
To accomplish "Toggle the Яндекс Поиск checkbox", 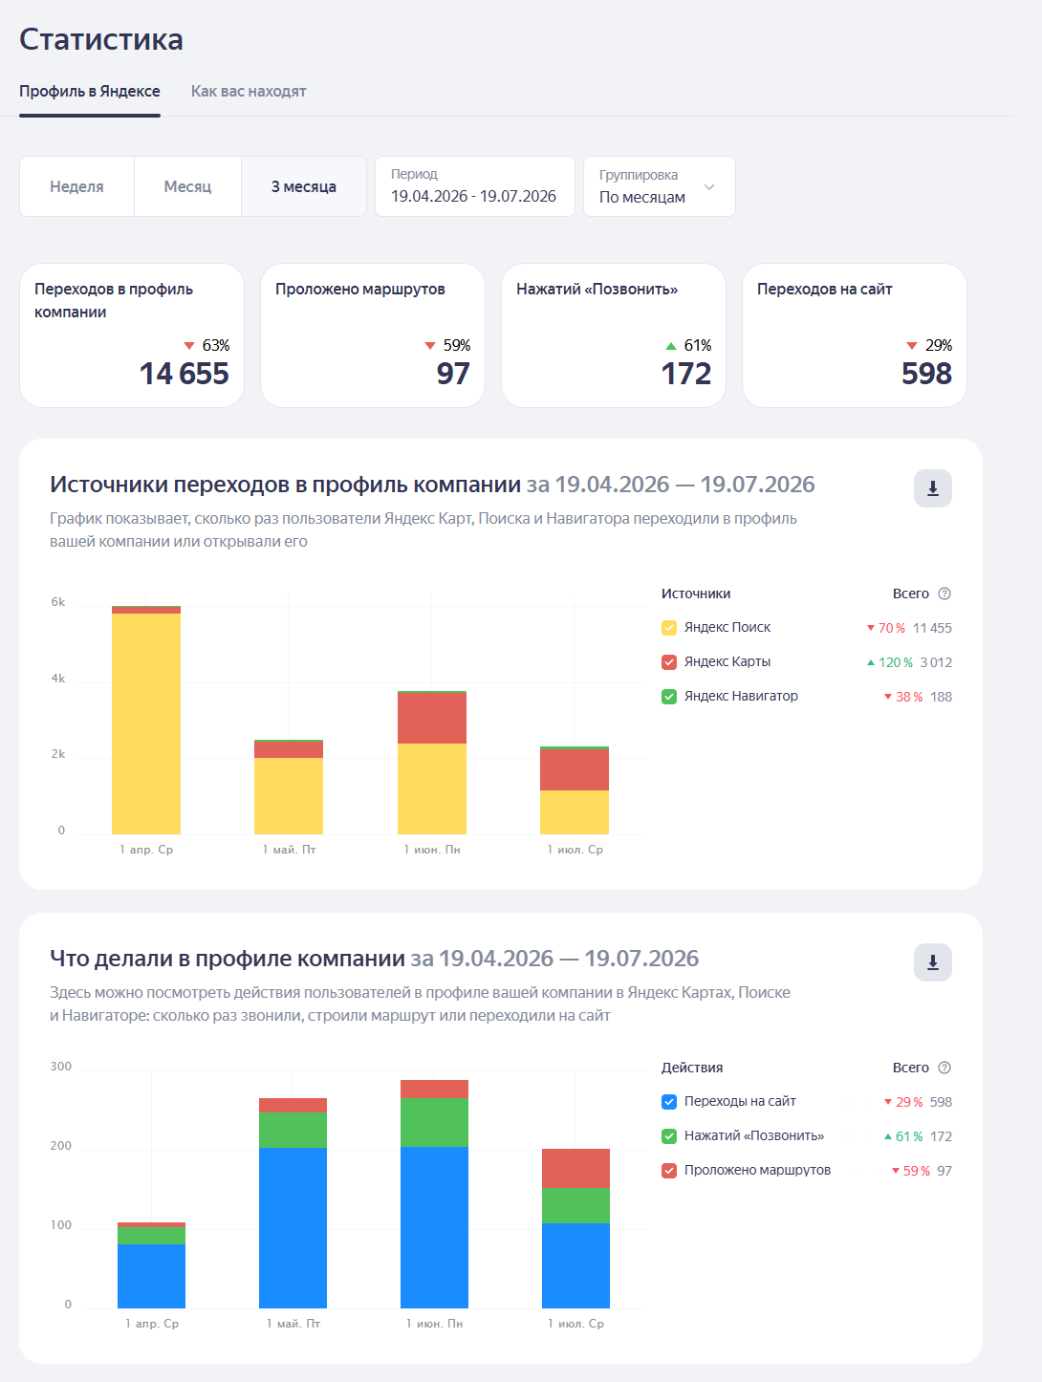I will 669,628.
